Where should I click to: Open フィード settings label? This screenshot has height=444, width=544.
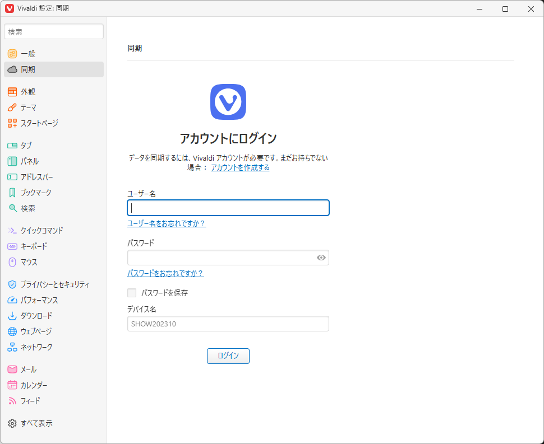pyautogui.click(x=30, y=401)
